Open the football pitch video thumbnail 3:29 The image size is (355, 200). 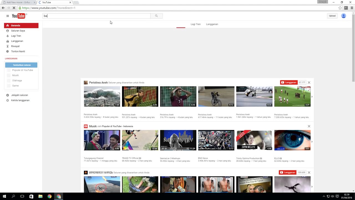click(292, 96)
